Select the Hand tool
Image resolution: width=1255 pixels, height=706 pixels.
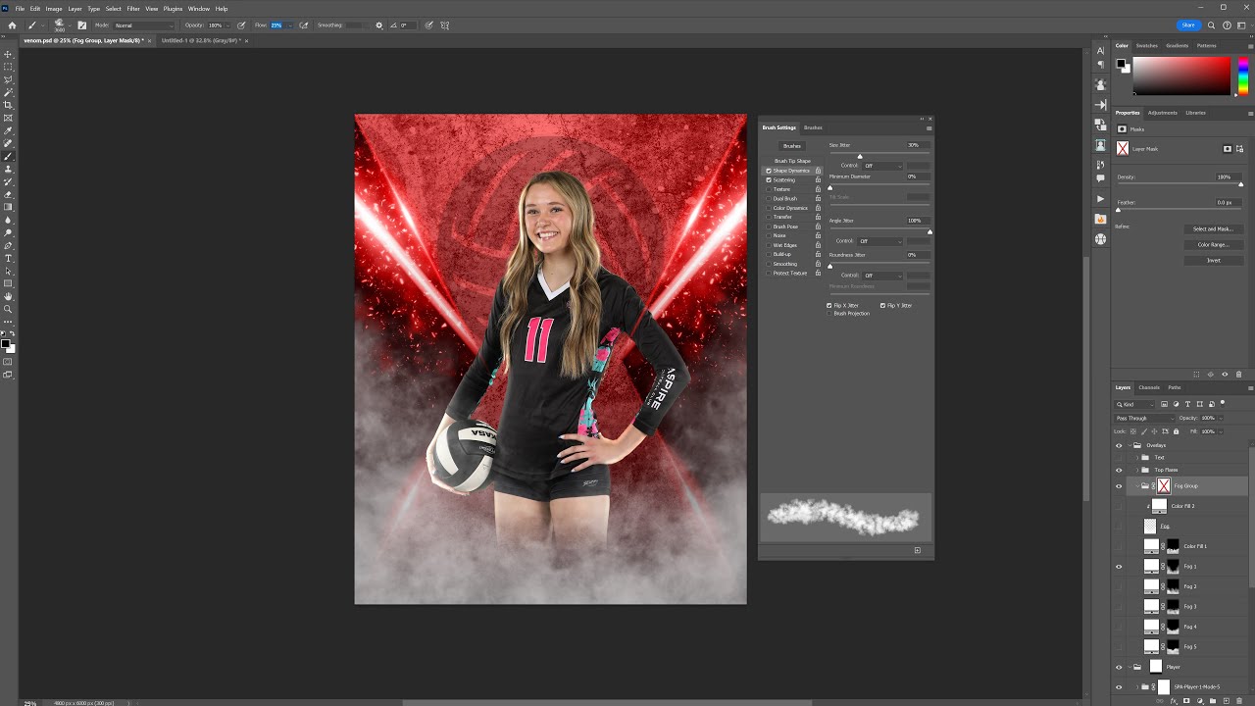point(9,296)
